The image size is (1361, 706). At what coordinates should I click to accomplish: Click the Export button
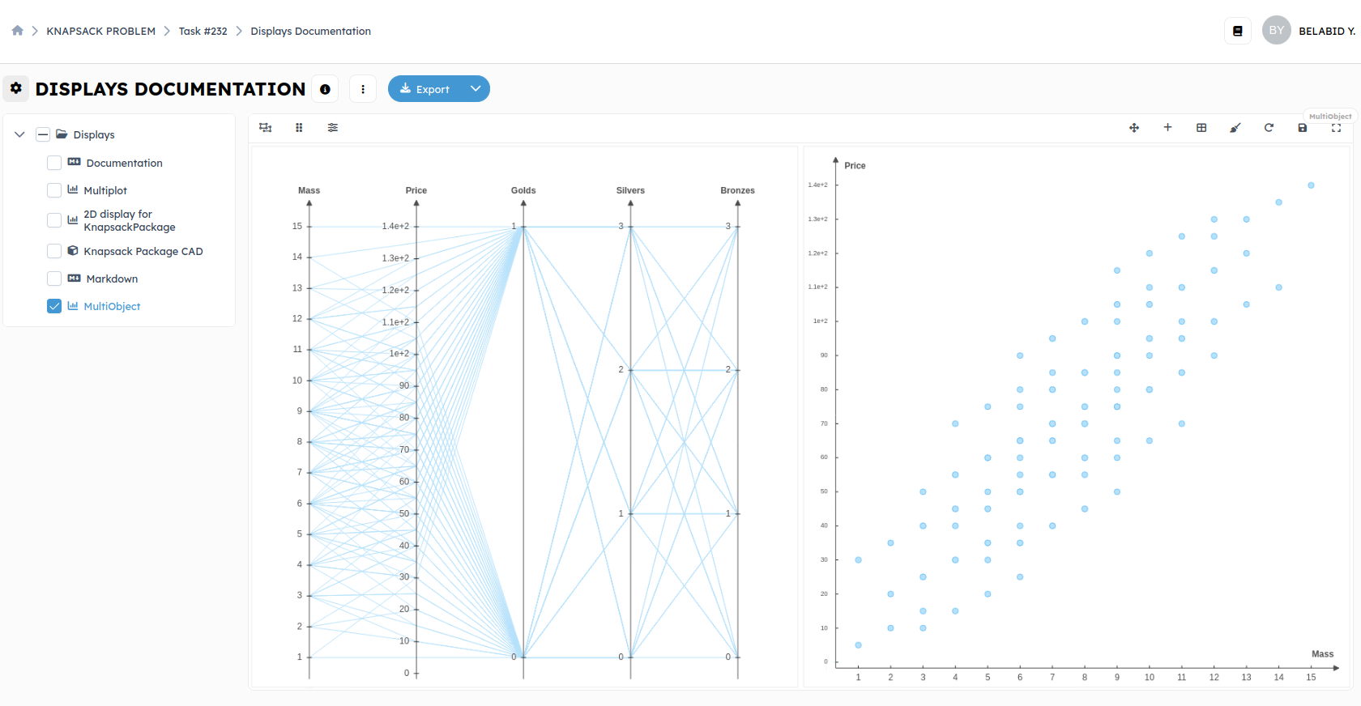[x=425, y=89]
